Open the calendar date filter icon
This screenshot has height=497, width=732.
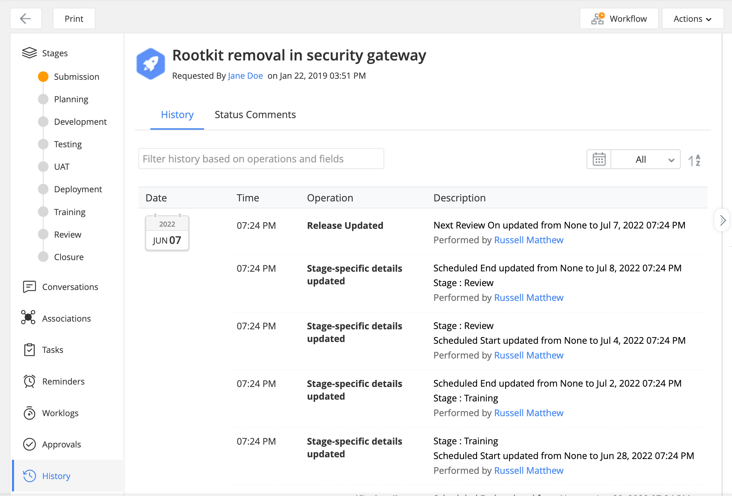pyautogui.click(x=599, y=160)
